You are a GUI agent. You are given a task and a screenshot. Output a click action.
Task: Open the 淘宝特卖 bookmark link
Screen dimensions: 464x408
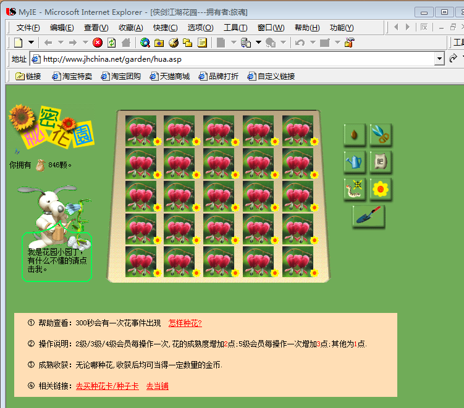coord(72,77)
